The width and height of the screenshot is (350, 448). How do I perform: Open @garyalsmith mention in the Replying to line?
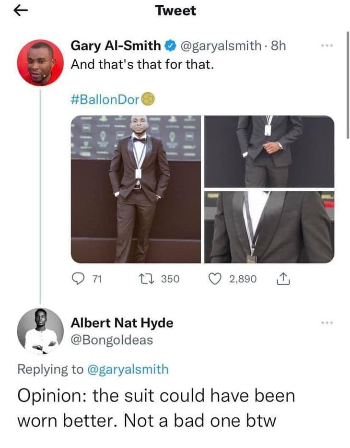tap(128, 369)
